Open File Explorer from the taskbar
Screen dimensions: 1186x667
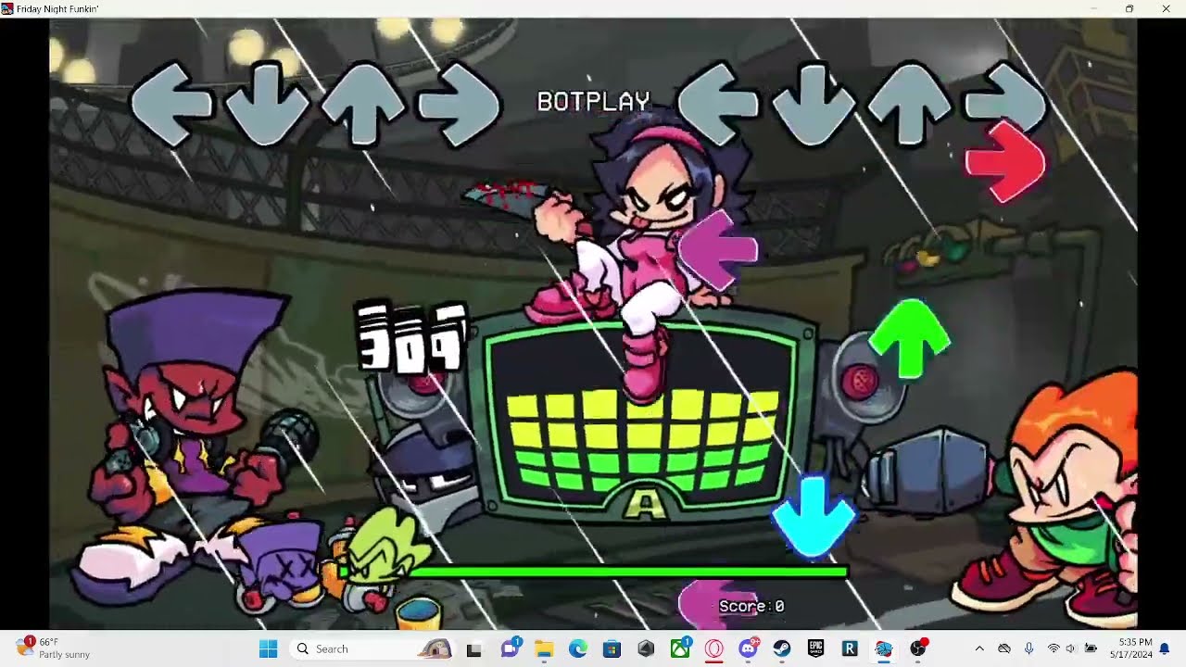[544, 648]
